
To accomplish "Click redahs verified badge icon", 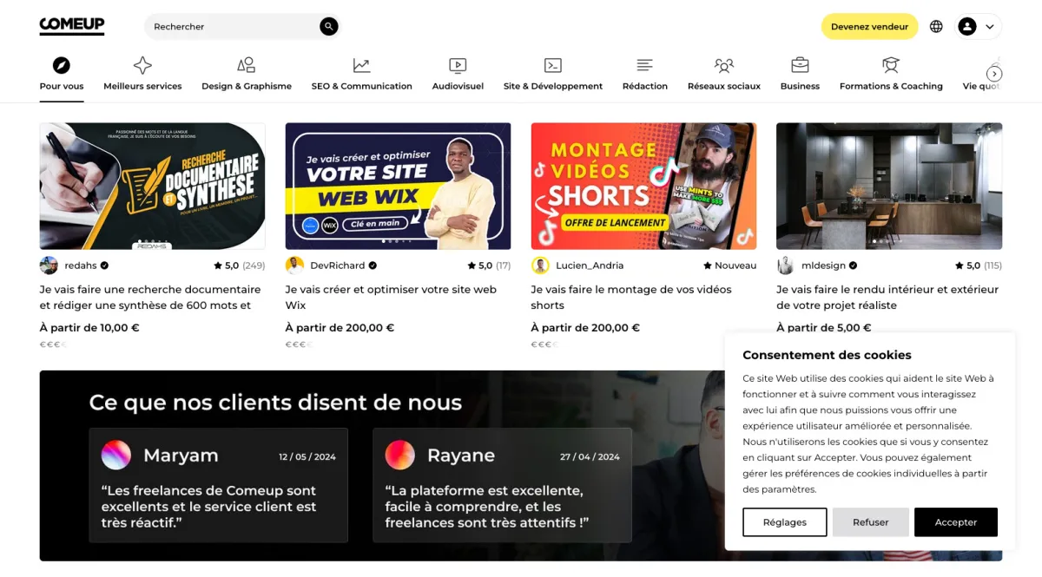I will pos(104,266).
